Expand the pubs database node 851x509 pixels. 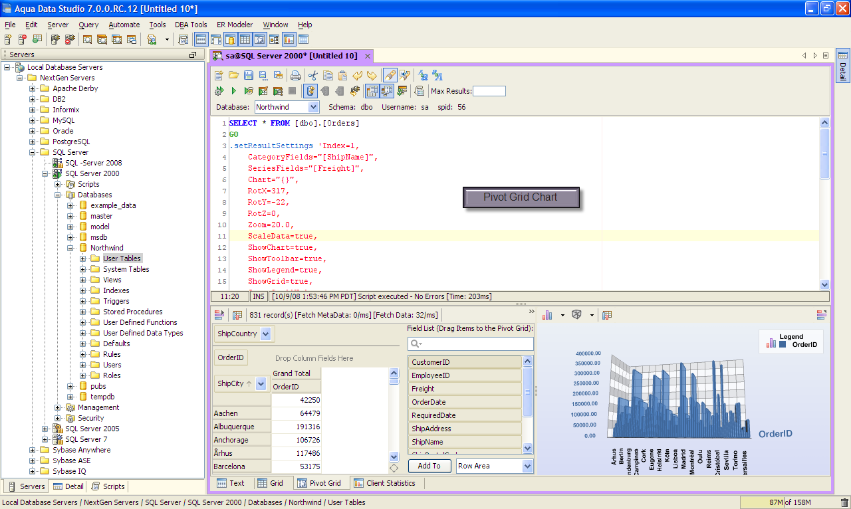point(71,386)
